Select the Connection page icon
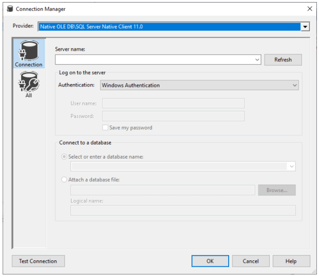 tap(28, 54)
